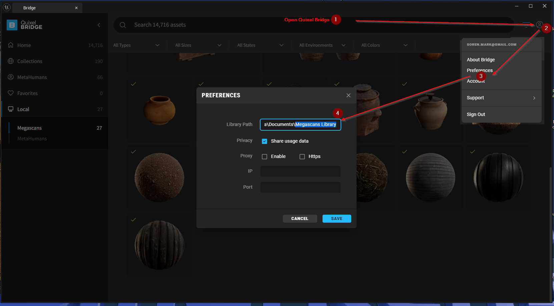Click the Library Path text field
The width and height of the screenshot is (554, 306).
pos(300,124)
